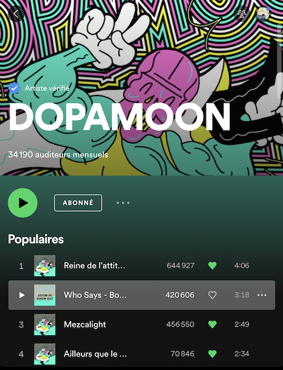Select the Mezcalight track title

pyautogui.click(x=85, y=324)
